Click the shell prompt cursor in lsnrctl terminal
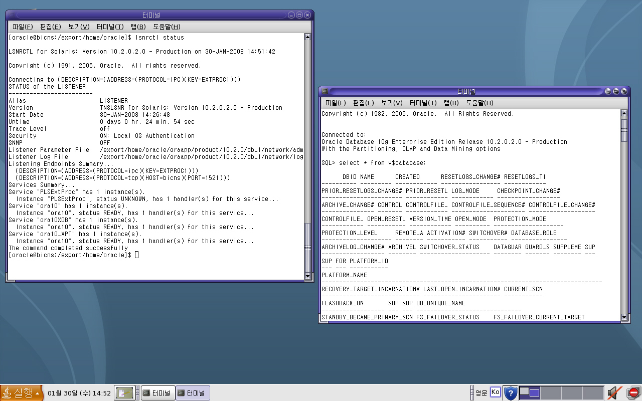 [x=137, y=255]
